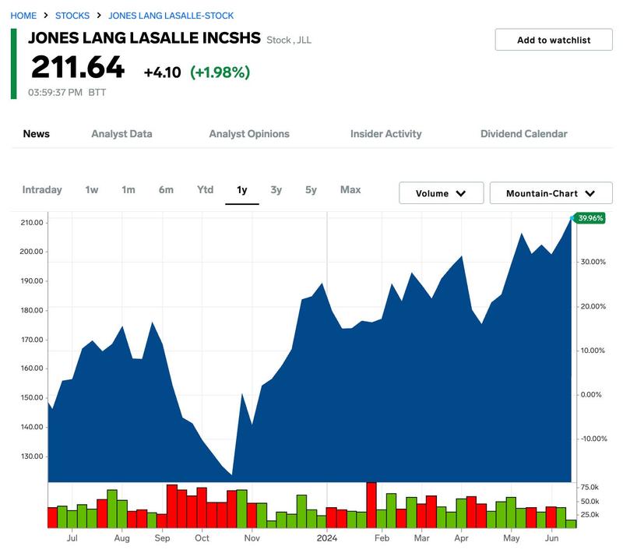Click the Feb axis label

pyautogui.click(x=382, y=538)
